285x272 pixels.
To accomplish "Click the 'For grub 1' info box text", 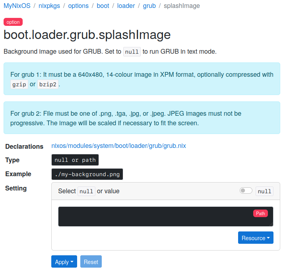I will coord(142,80).
